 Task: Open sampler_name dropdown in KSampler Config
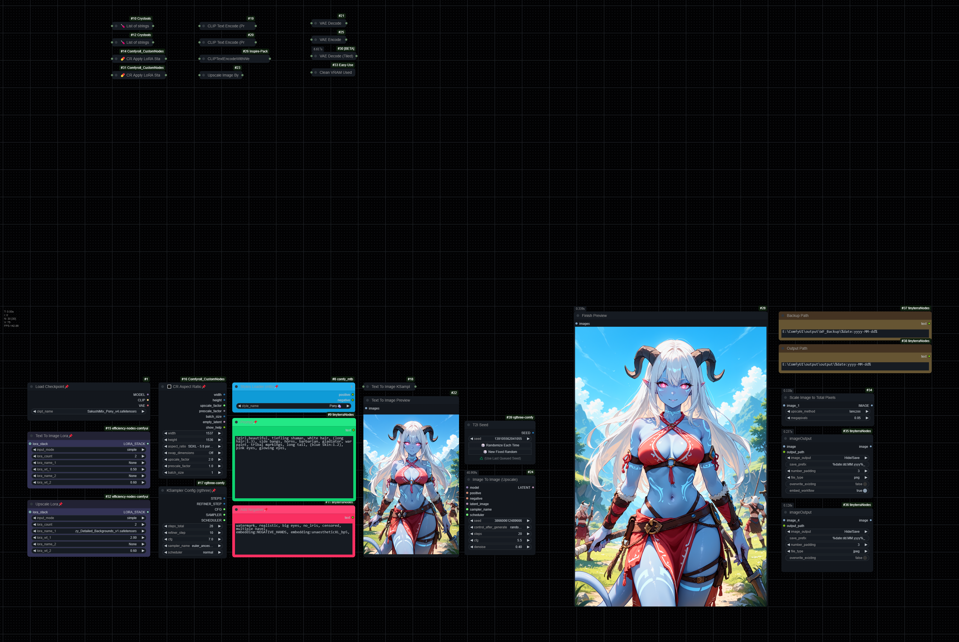coord(192,546)
